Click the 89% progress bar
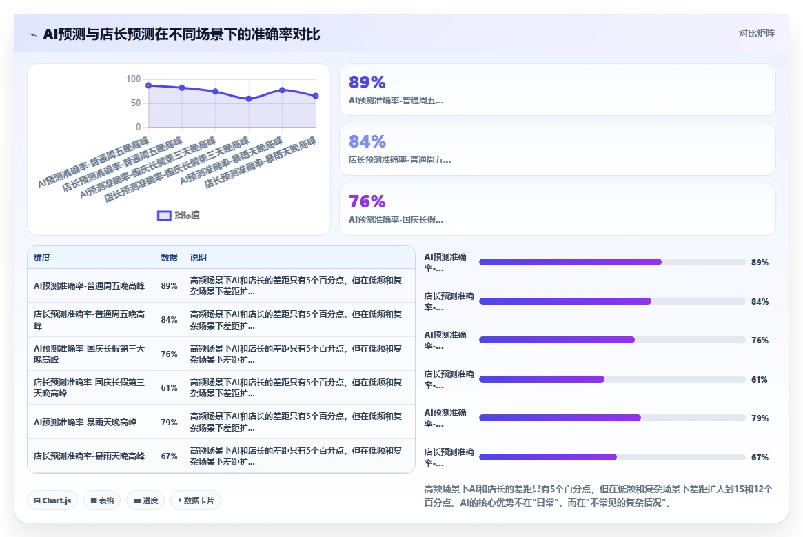The image size is (803, 537). pyautogui.click(x=612, y=262)
